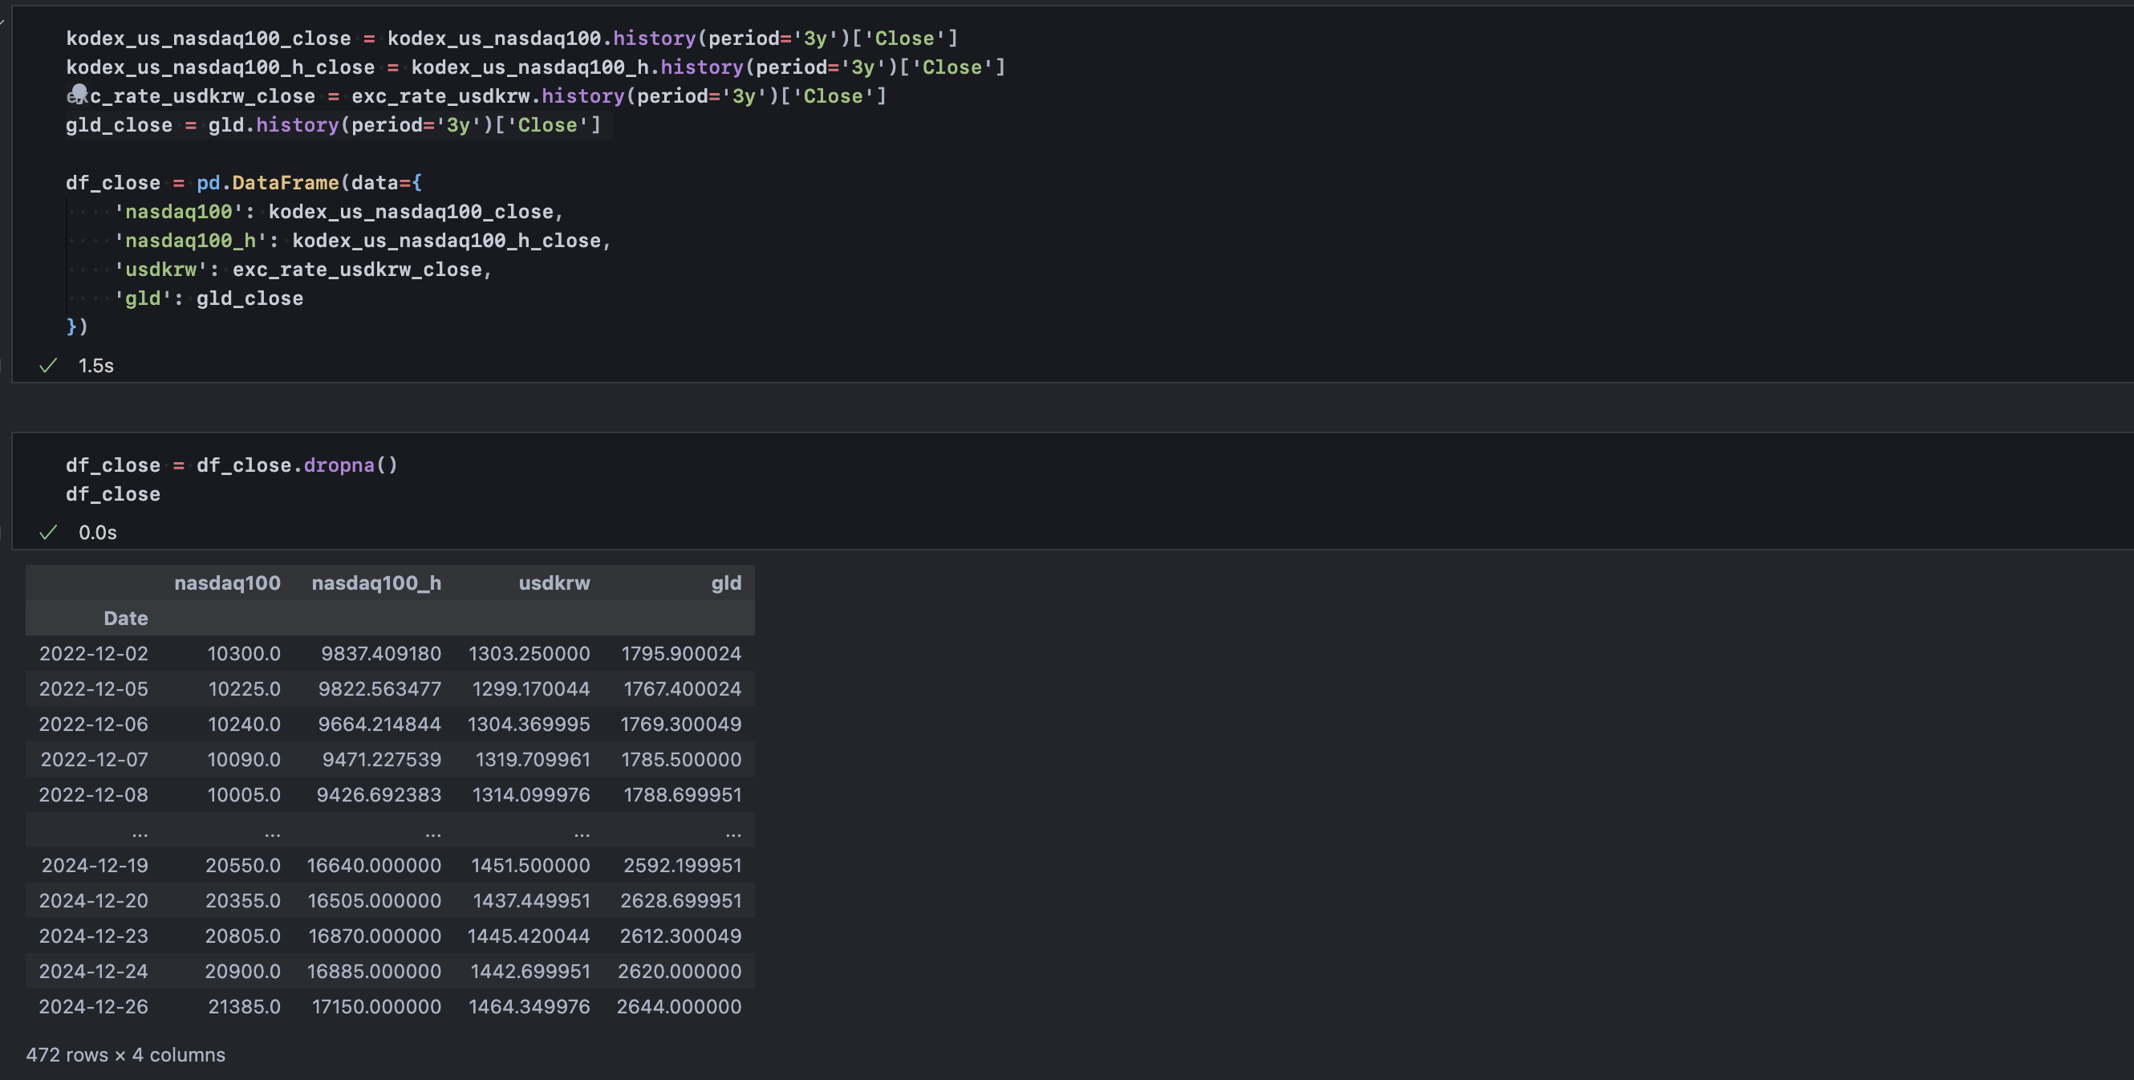The width and height of the screenshot is (2134, 1080).
Task: Click the '472 rows × 4 columns' summary text
Action: click(125, 1054)
